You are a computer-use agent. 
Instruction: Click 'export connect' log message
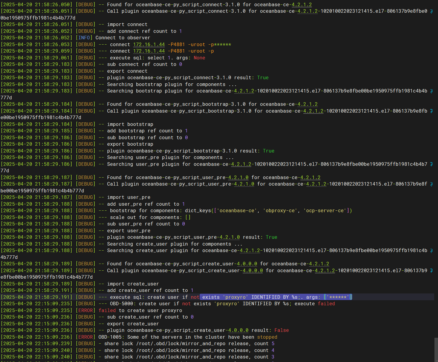coord(127,71)
